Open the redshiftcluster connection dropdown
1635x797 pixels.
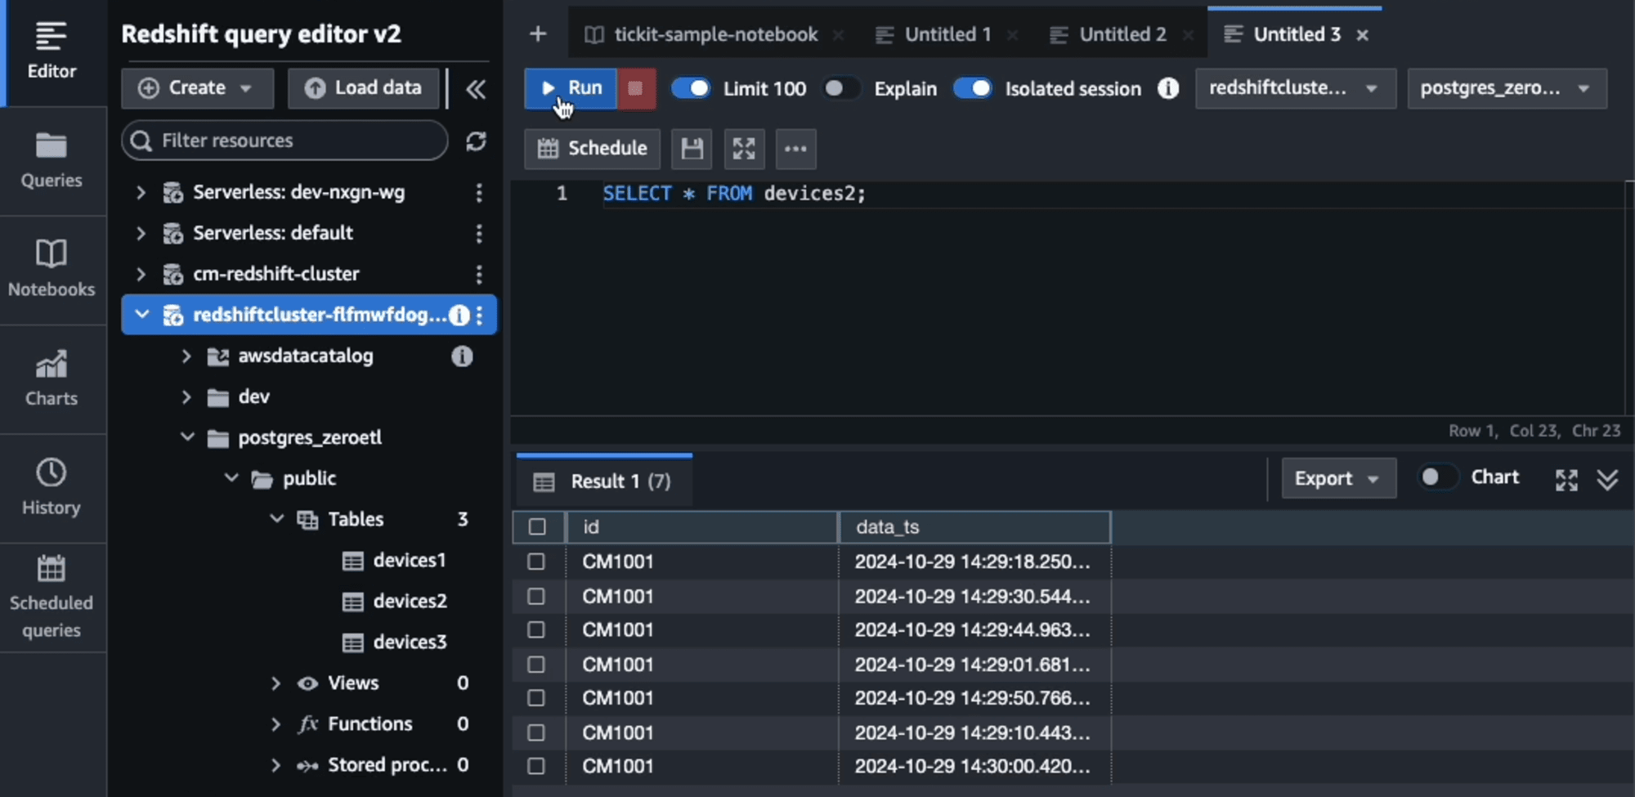point(1295,88)
